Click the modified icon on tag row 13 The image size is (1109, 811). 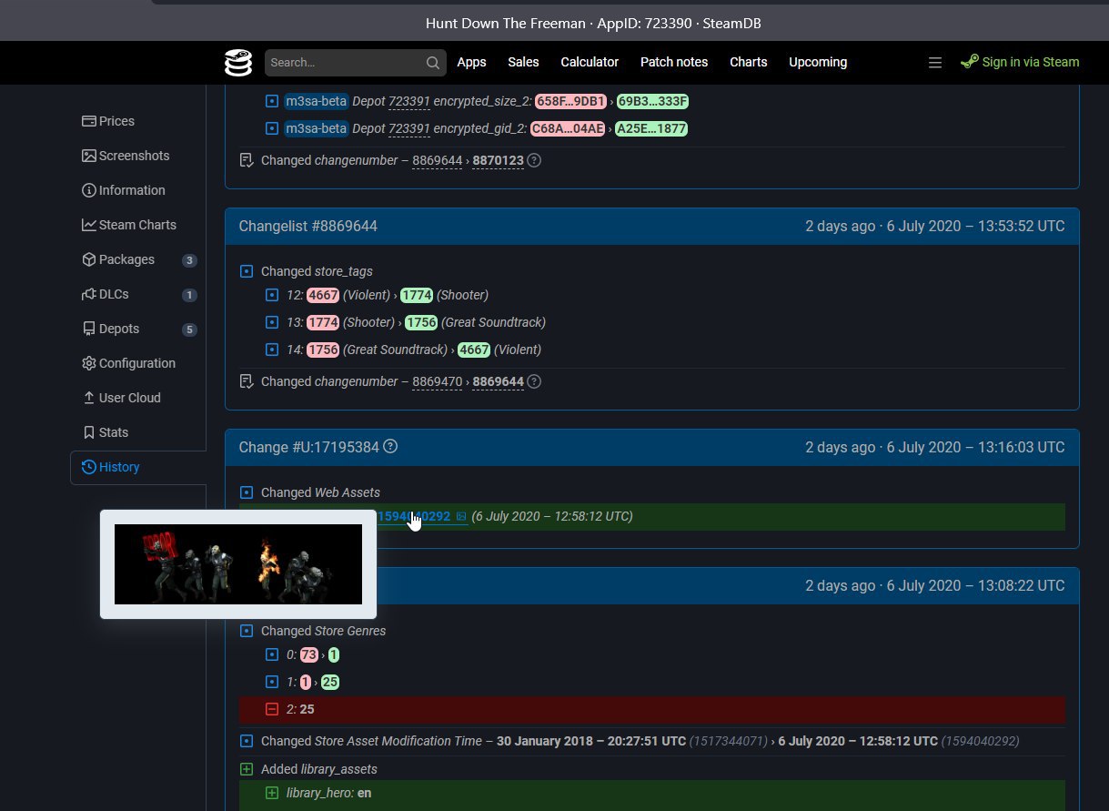tap(272, 322)
